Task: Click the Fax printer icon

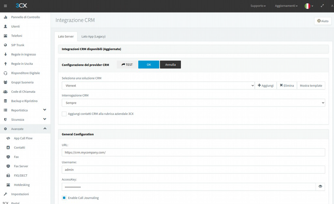Action: coord(8,157)
